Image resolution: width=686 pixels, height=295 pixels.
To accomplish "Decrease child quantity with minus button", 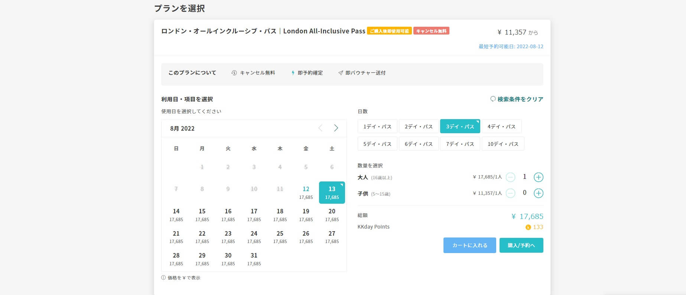I will 511,193.
